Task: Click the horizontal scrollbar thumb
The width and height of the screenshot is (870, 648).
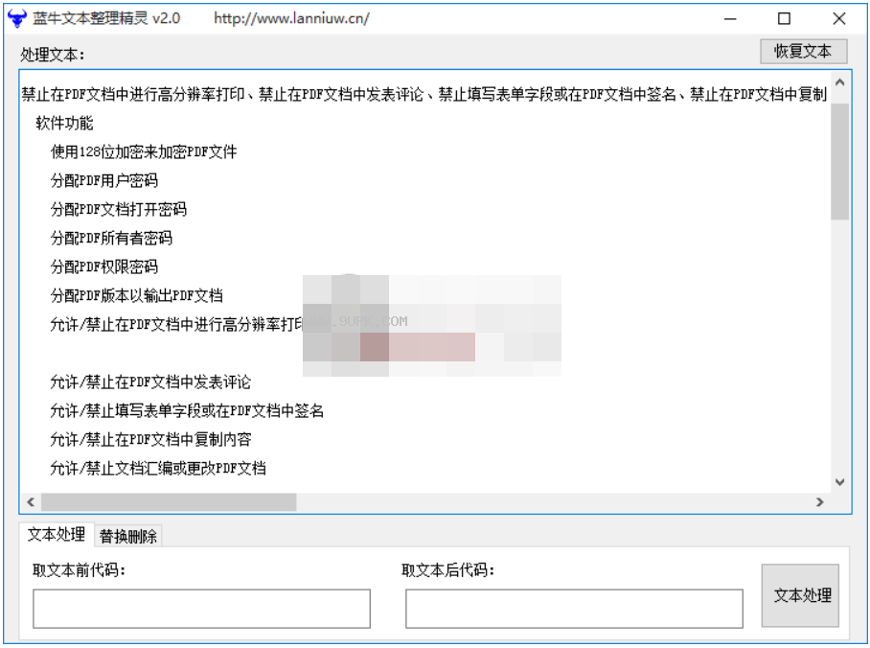Action: pyautogui.click(x=169, y=502)
